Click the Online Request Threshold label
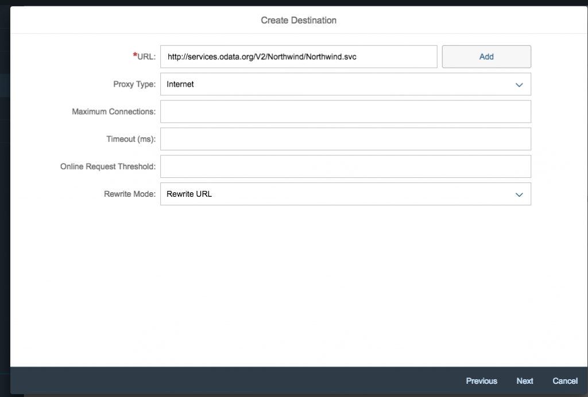This screenshot has height=397, width=588. (x=108, y=166)
